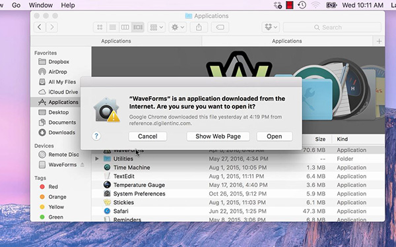Open the Dropbox toolbar dropdown
The image size is (396, 247).
[x=271, y=27]
